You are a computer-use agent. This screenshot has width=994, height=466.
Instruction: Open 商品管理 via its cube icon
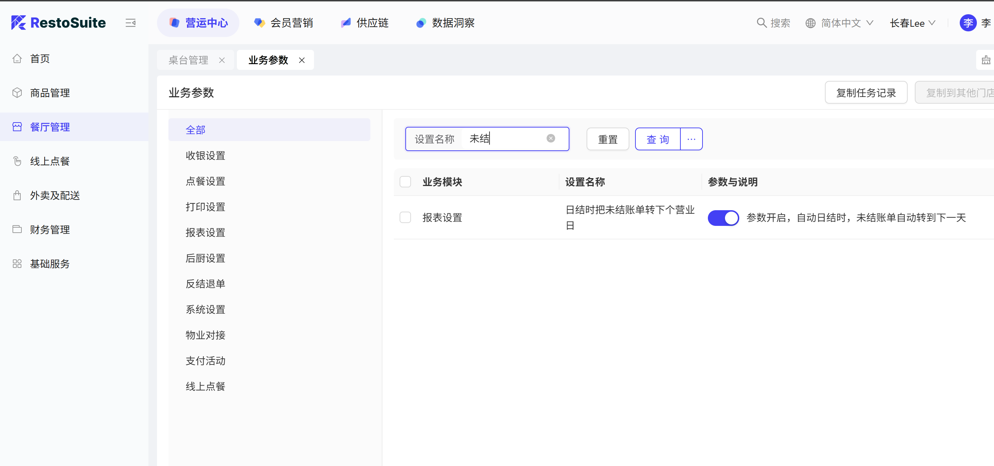tap(17, 93)
